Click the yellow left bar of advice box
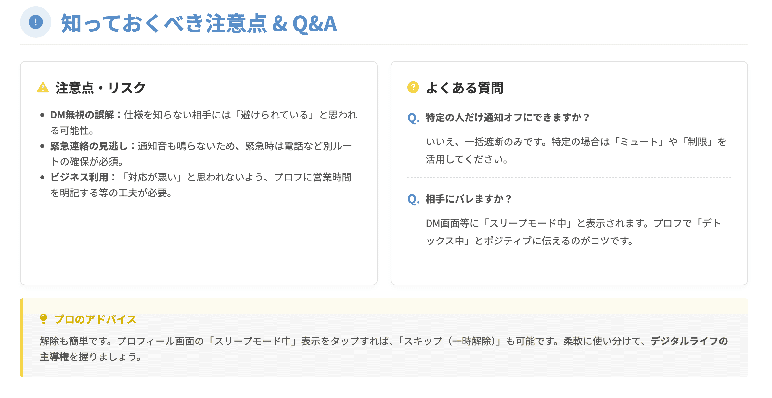 coord(22,338)
